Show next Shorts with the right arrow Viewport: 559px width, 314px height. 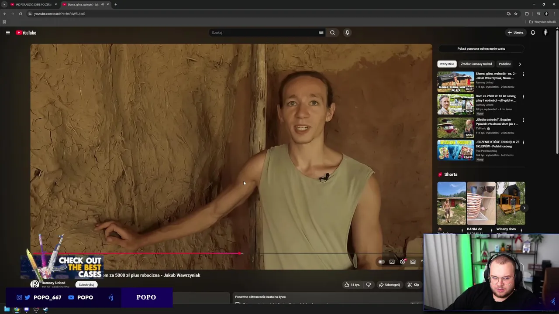pyautogui.click(x=524, y=208)
